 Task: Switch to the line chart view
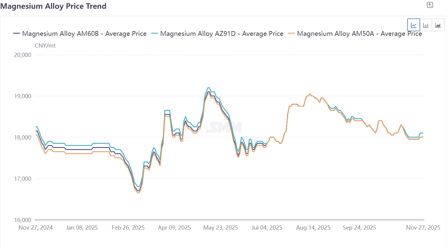414,25
